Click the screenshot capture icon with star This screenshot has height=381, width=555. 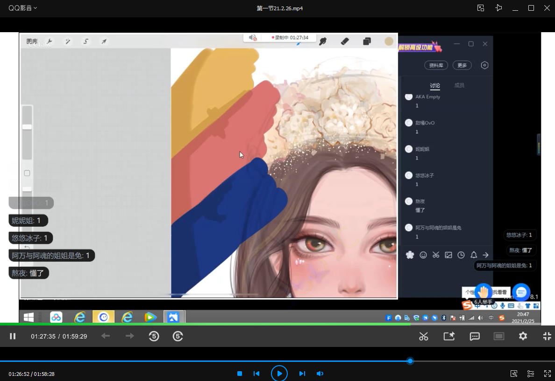tap(449, 336)
